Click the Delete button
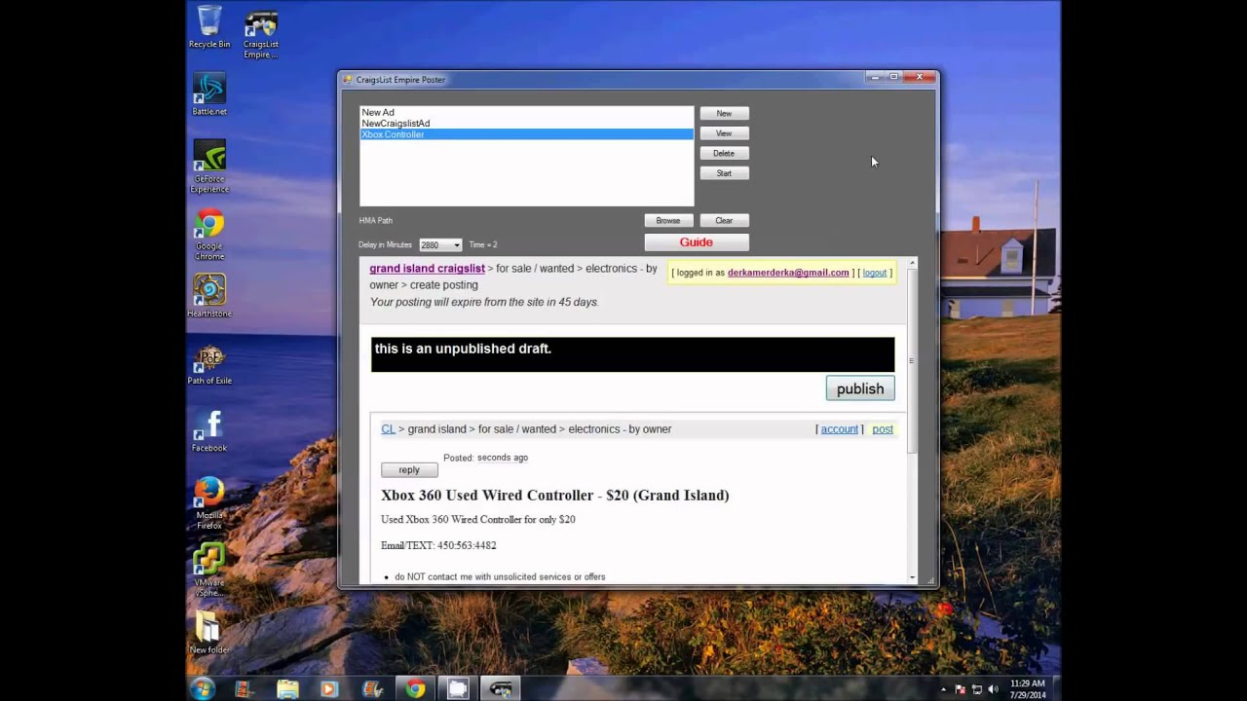The height and width of the screenshot is (701, 1247). point(724,153)
